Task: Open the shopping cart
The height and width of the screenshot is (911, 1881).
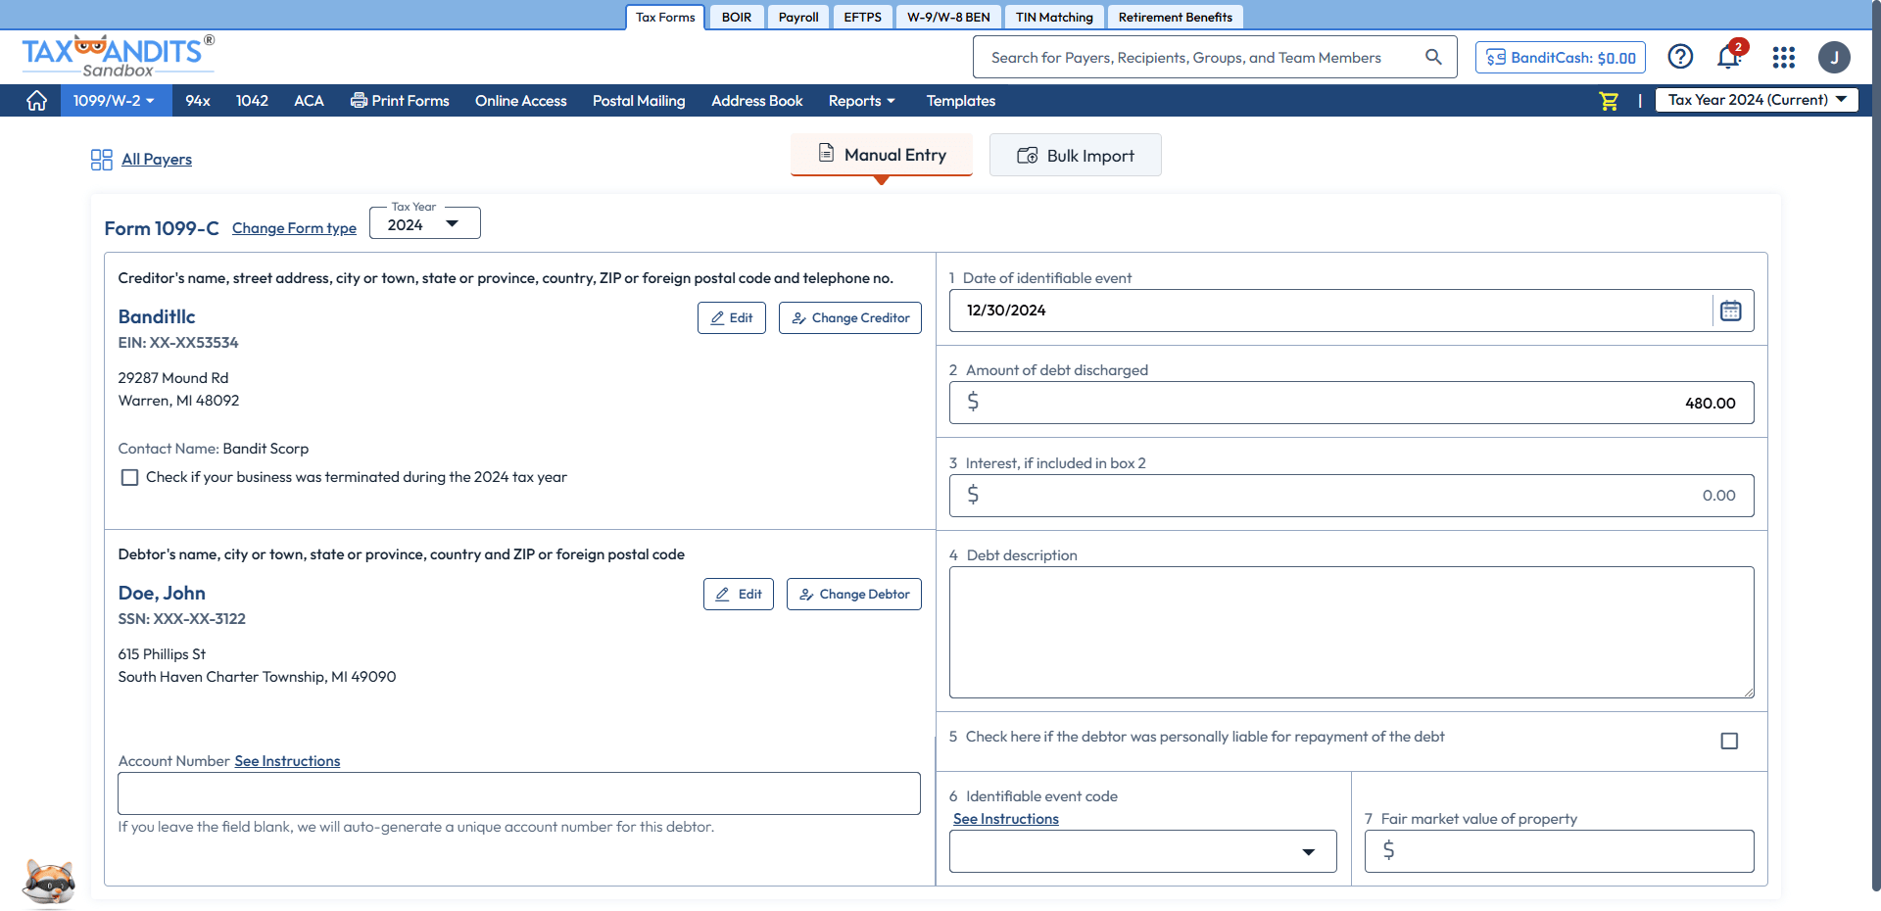Action: (1608, 100)
